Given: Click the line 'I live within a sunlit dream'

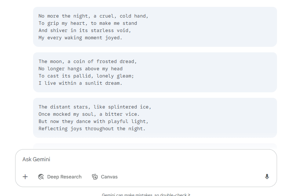Looking at the screenshot, I should (80, 83).
